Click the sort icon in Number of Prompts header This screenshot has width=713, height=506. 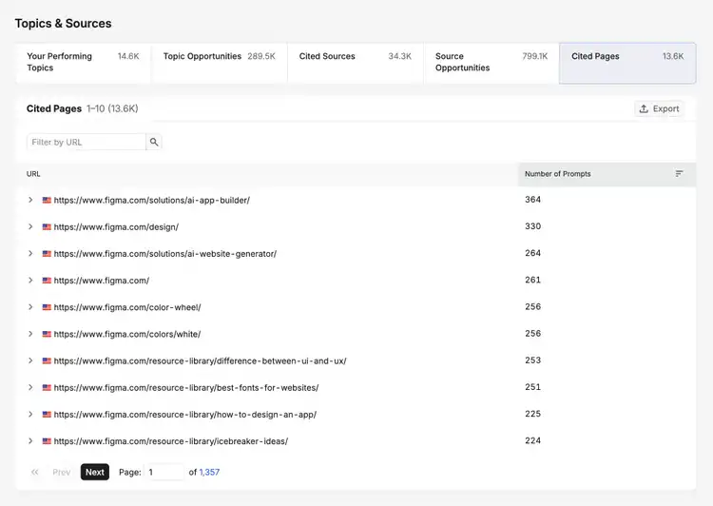[x=679, y=174]
